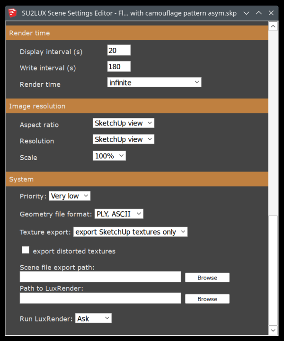Click the Render time section header
The width and height of the screenshot is (284, 341).
click(137, 33)
